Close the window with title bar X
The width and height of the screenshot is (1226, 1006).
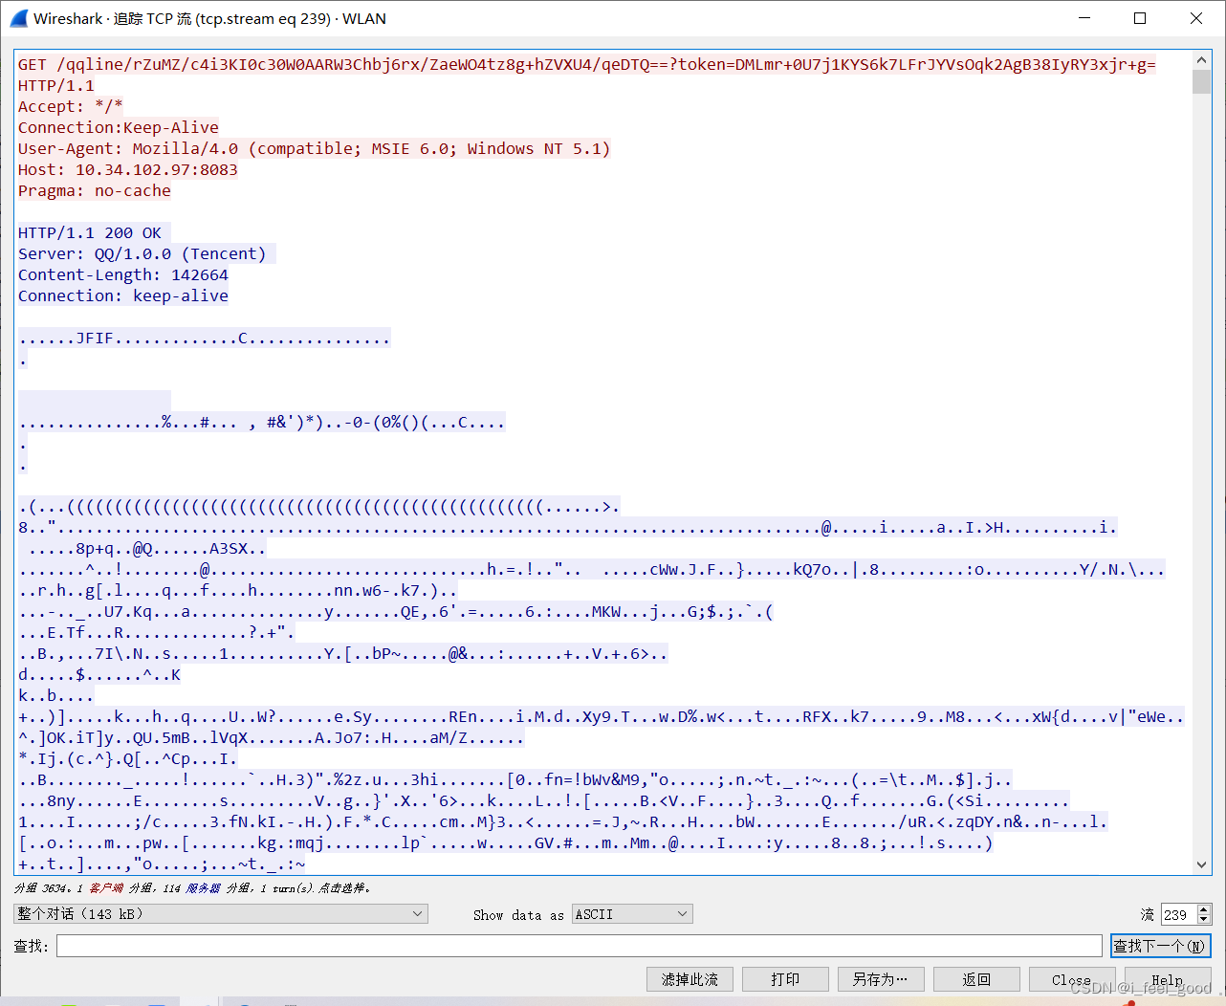click(1196, 18)
